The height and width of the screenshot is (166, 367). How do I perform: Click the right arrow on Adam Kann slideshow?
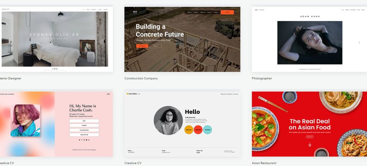(x=359, y=43)
